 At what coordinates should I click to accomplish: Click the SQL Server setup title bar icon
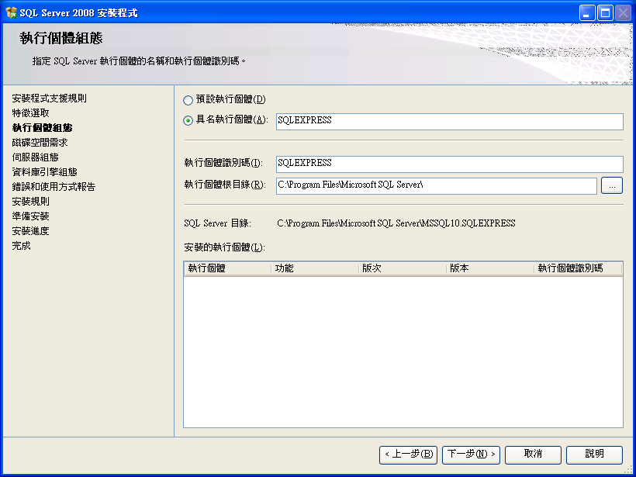(x=12, y=13)
